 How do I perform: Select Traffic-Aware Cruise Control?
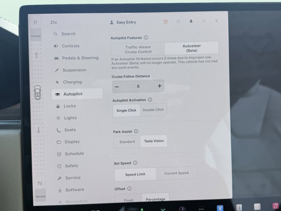138,48
